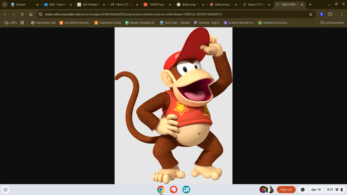The width and height of the screenshot is (347, 195).
Task: Switch to the 1009257-gam tab
Action: pyautogui.click(x=157, y=4)
